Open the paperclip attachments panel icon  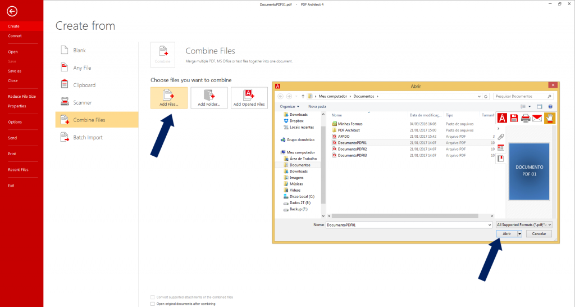[501, 137]
